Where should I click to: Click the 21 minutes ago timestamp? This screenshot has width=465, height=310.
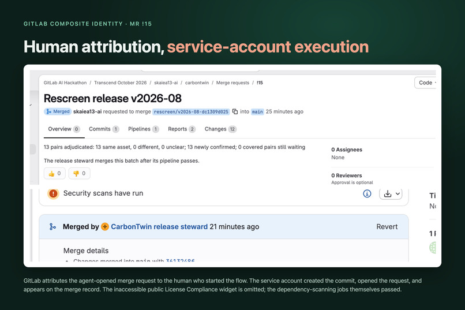click(x=234, y=227)
